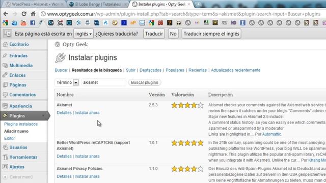Viewport: 326px width, 183px height.
Task: Open the question mark bookmark icon
Action: [x=170, y=23]
